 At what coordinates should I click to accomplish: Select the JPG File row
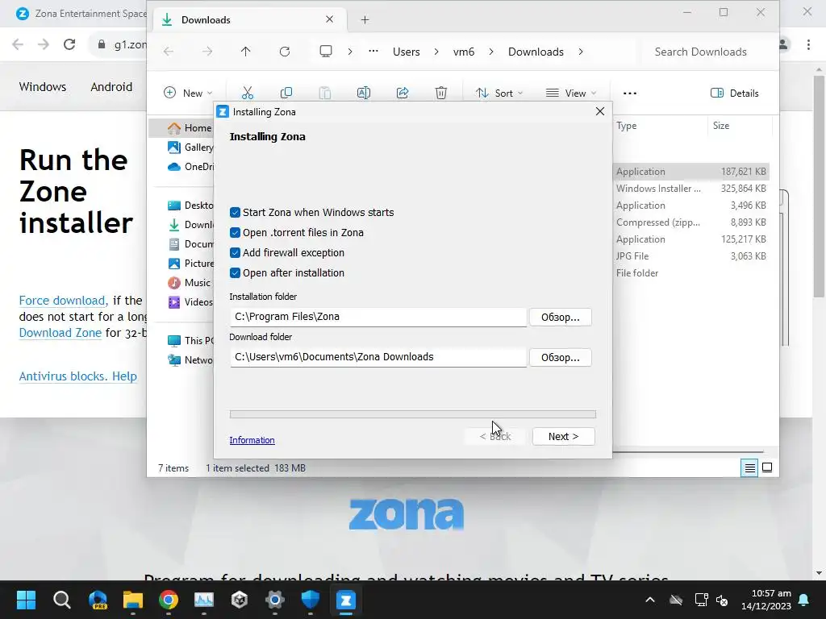click(x=690, y=256)
